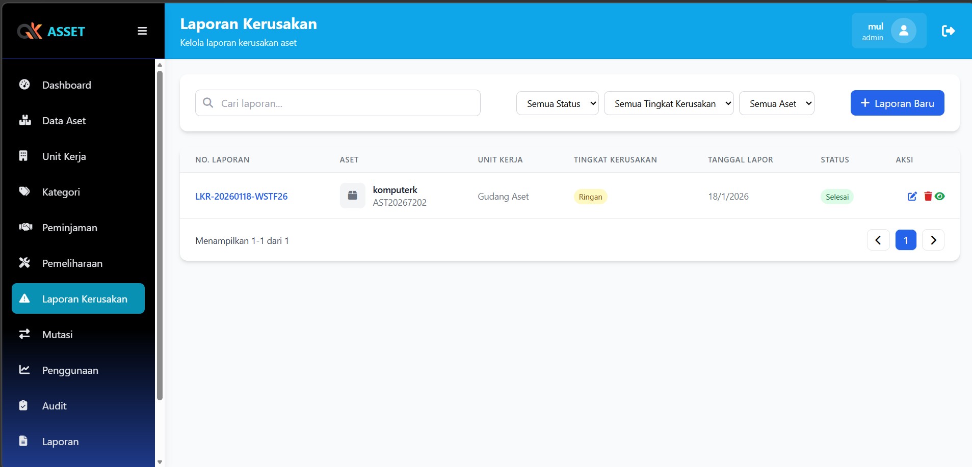The height and width of the screenshot is (467, 972).
Task: Click the edit pencil icon for report
Action: point(912,197)
